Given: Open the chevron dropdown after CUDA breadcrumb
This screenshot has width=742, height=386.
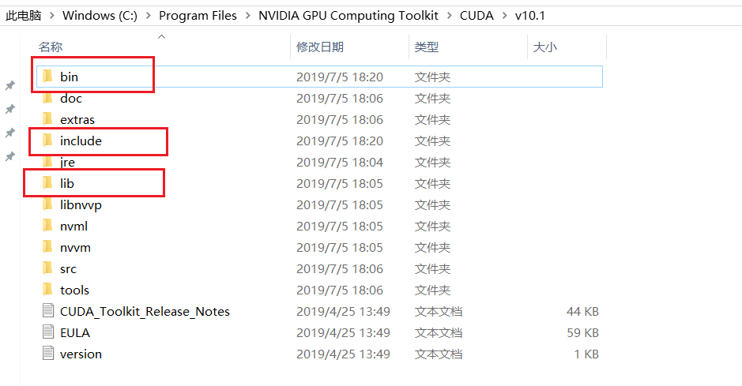Looking at the screenshot, I should (x=504, y=16).
